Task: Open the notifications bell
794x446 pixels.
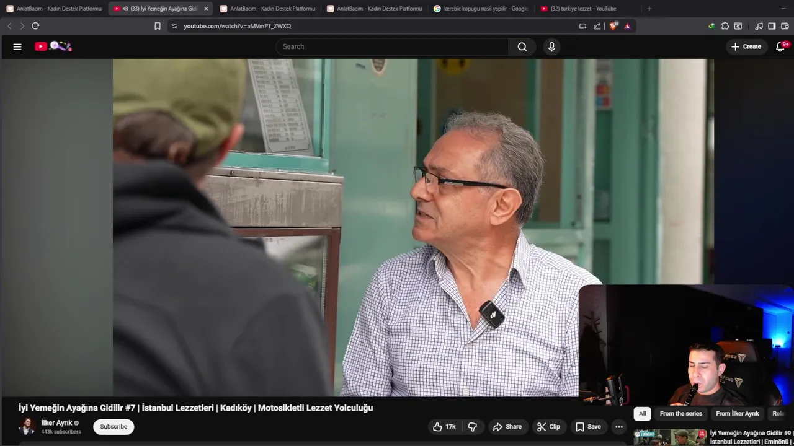Action: point(780,46)
